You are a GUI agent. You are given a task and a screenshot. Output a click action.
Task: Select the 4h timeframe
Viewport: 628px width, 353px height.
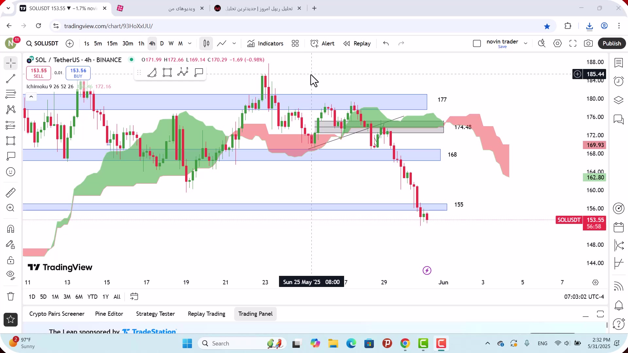(152, 43)
